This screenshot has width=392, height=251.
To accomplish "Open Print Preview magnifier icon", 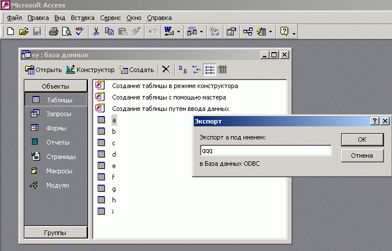I will pyautogui.click(x=67, y=31).
